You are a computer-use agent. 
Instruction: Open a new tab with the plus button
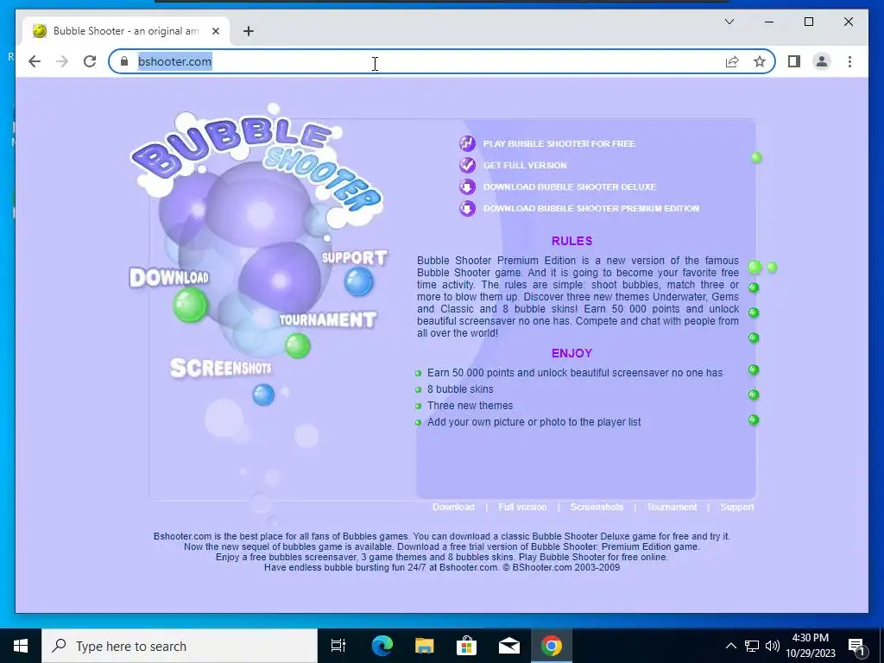click(x=248, y=31)
